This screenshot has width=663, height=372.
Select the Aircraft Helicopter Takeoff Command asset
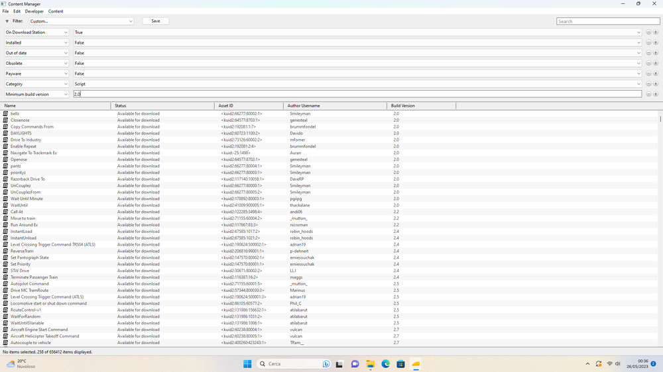pyautogui.click(x=45, y=336)
